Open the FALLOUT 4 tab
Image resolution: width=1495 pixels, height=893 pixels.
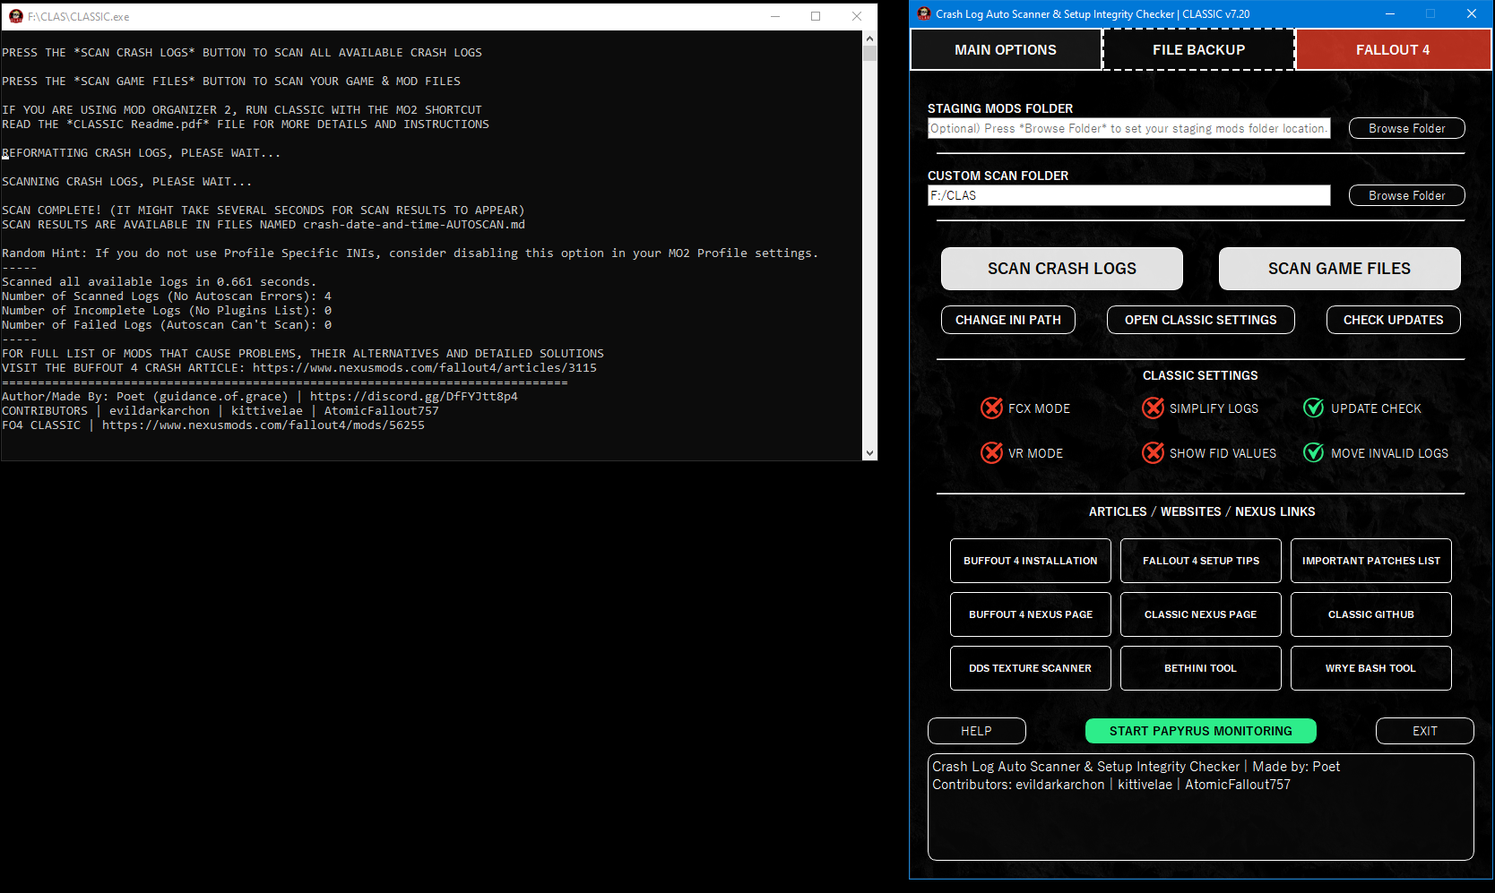(x=1392, y=50)
